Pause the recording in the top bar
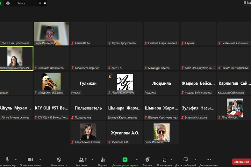The height and width of the screenshot is (167, 251). click(x=39, y=3)
